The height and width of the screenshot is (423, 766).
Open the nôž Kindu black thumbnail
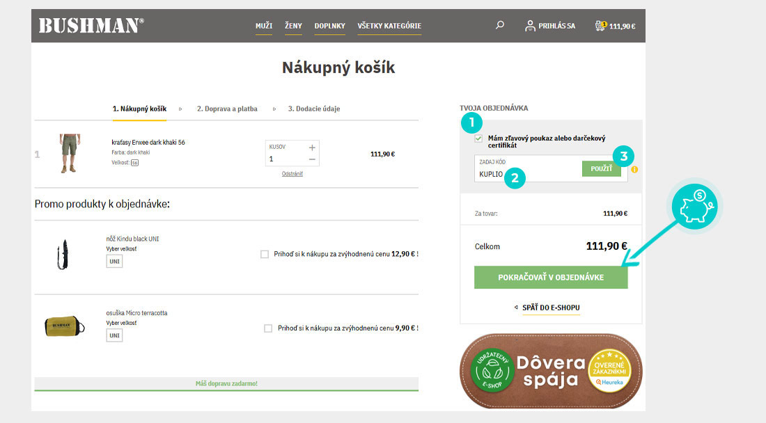point(63,255)
